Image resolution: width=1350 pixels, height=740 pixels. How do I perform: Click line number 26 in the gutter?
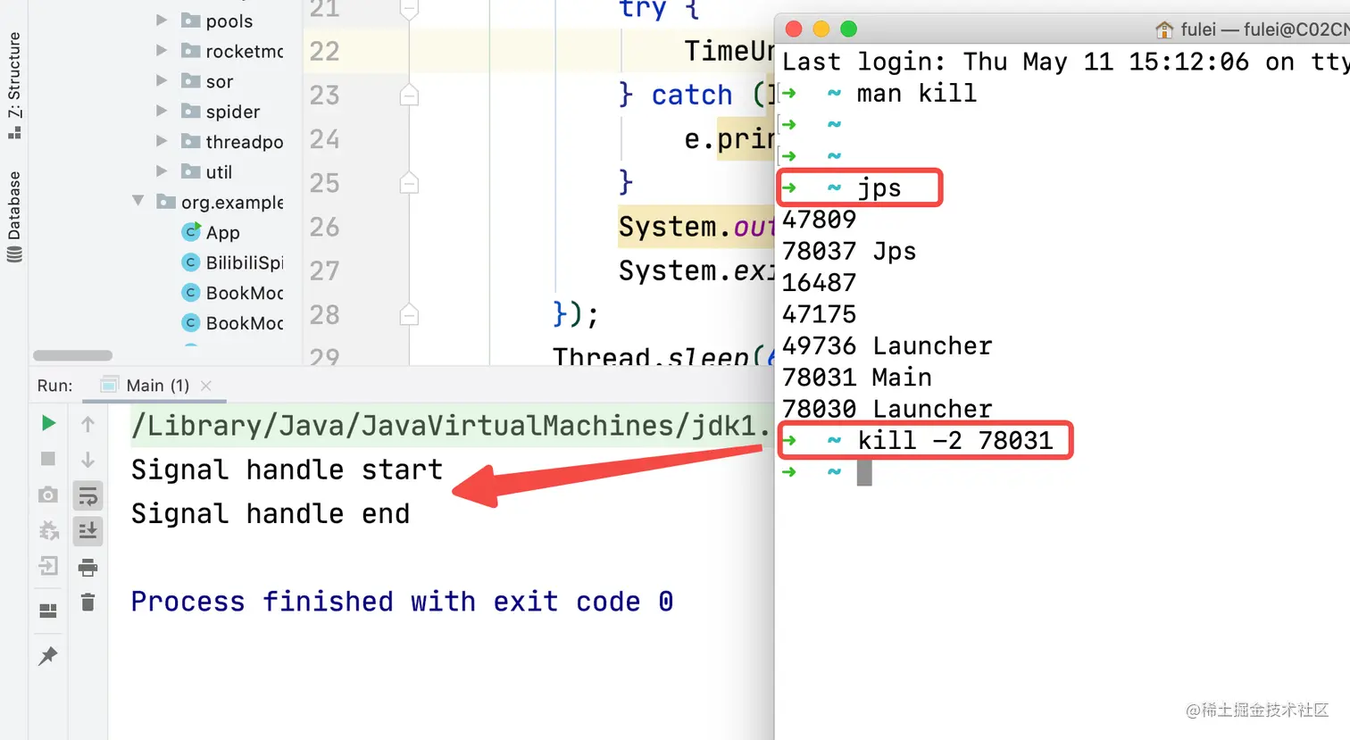[325, 227]
